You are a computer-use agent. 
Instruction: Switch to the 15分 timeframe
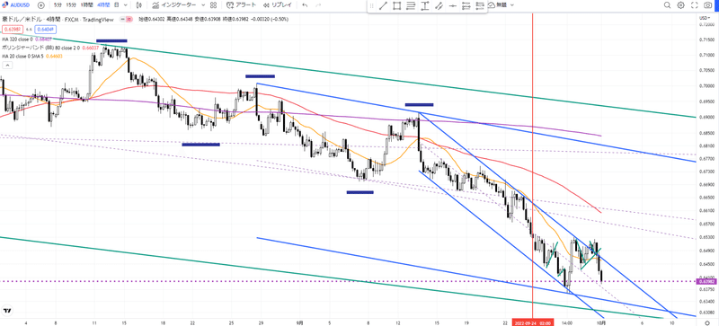click(x=71, y=5)
